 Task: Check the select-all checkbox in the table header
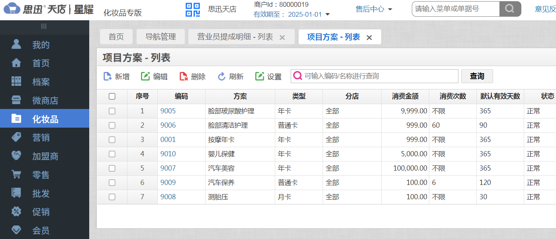tap(113, 96)
